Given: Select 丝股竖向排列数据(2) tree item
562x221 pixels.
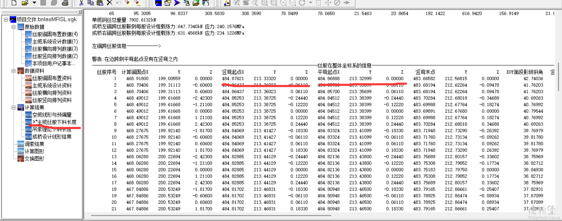Looking at the screenshot, I should [x=55, y=56].
